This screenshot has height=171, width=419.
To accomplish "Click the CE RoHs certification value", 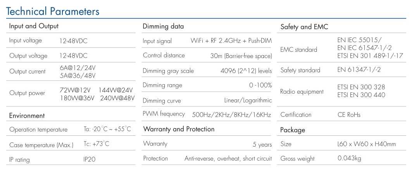I will 349,115.
